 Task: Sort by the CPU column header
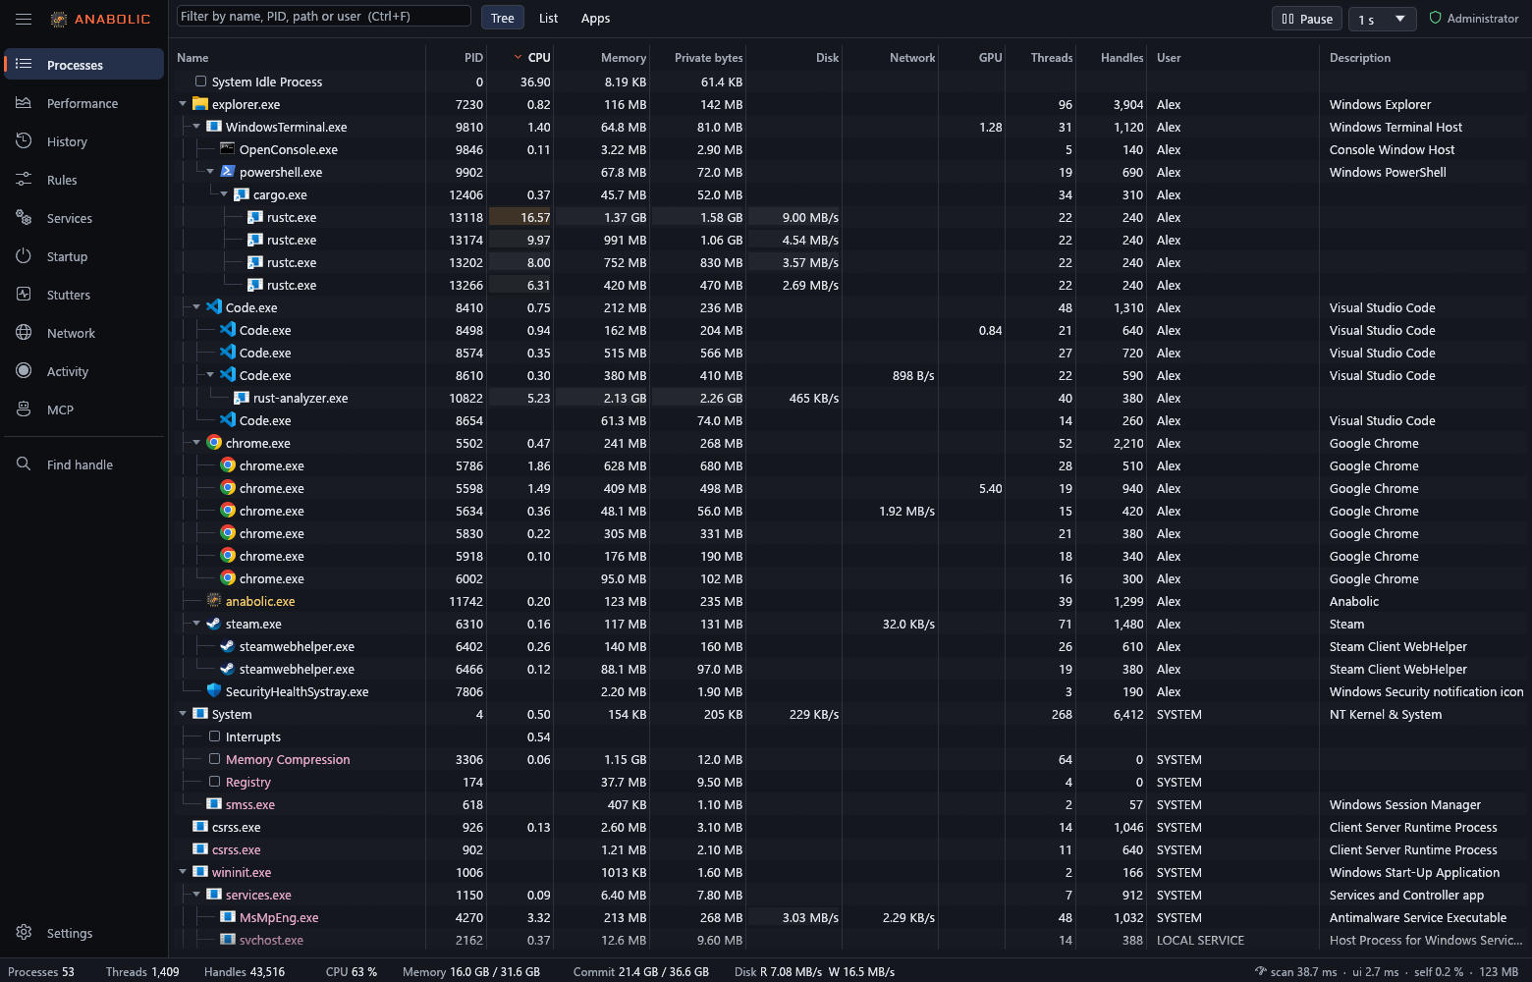pyautogui.click(x=522, y=58)
